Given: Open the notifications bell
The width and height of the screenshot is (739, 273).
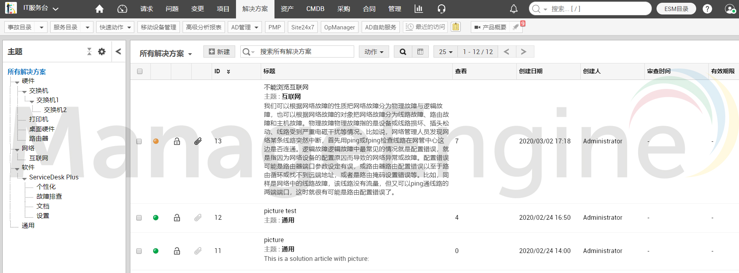Looking at the screenshot, I should pos(514,9).
